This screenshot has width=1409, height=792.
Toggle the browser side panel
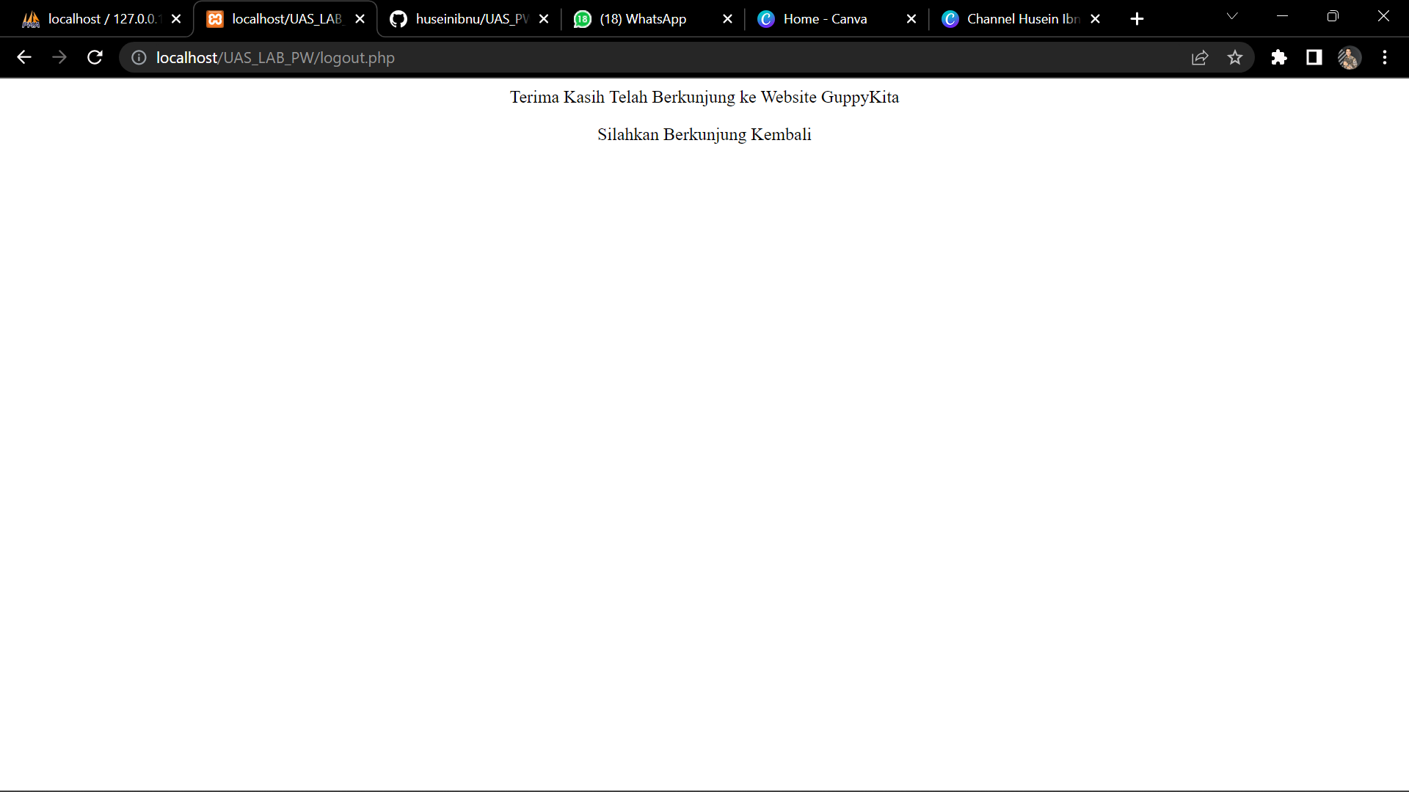[x=1314, y=57]
